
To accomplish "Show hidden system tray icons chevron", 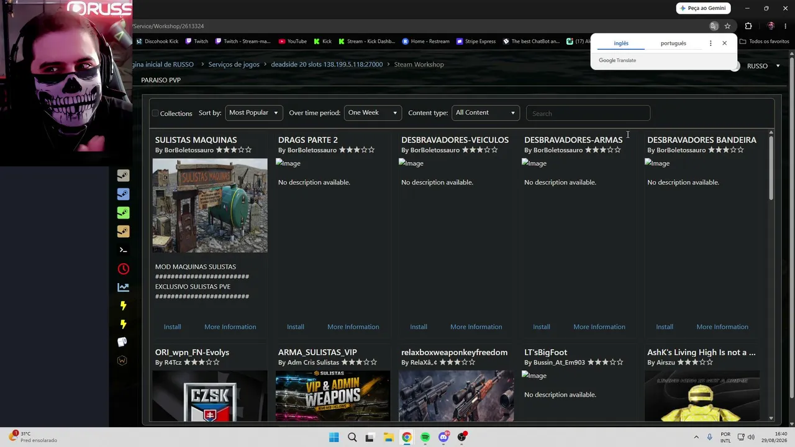I will 696,437.
